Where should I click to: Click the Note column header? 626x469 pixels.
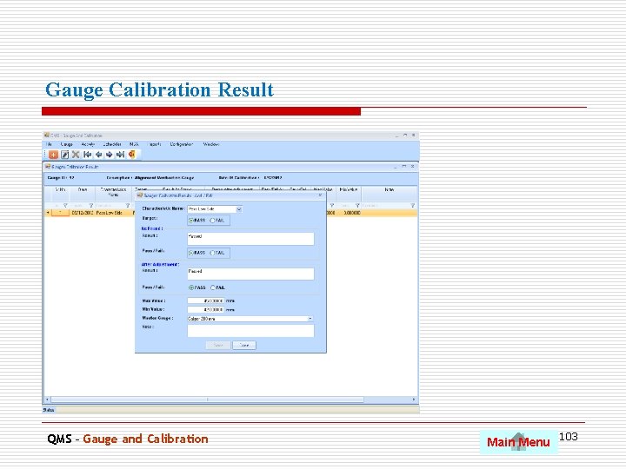coord(390,194)
